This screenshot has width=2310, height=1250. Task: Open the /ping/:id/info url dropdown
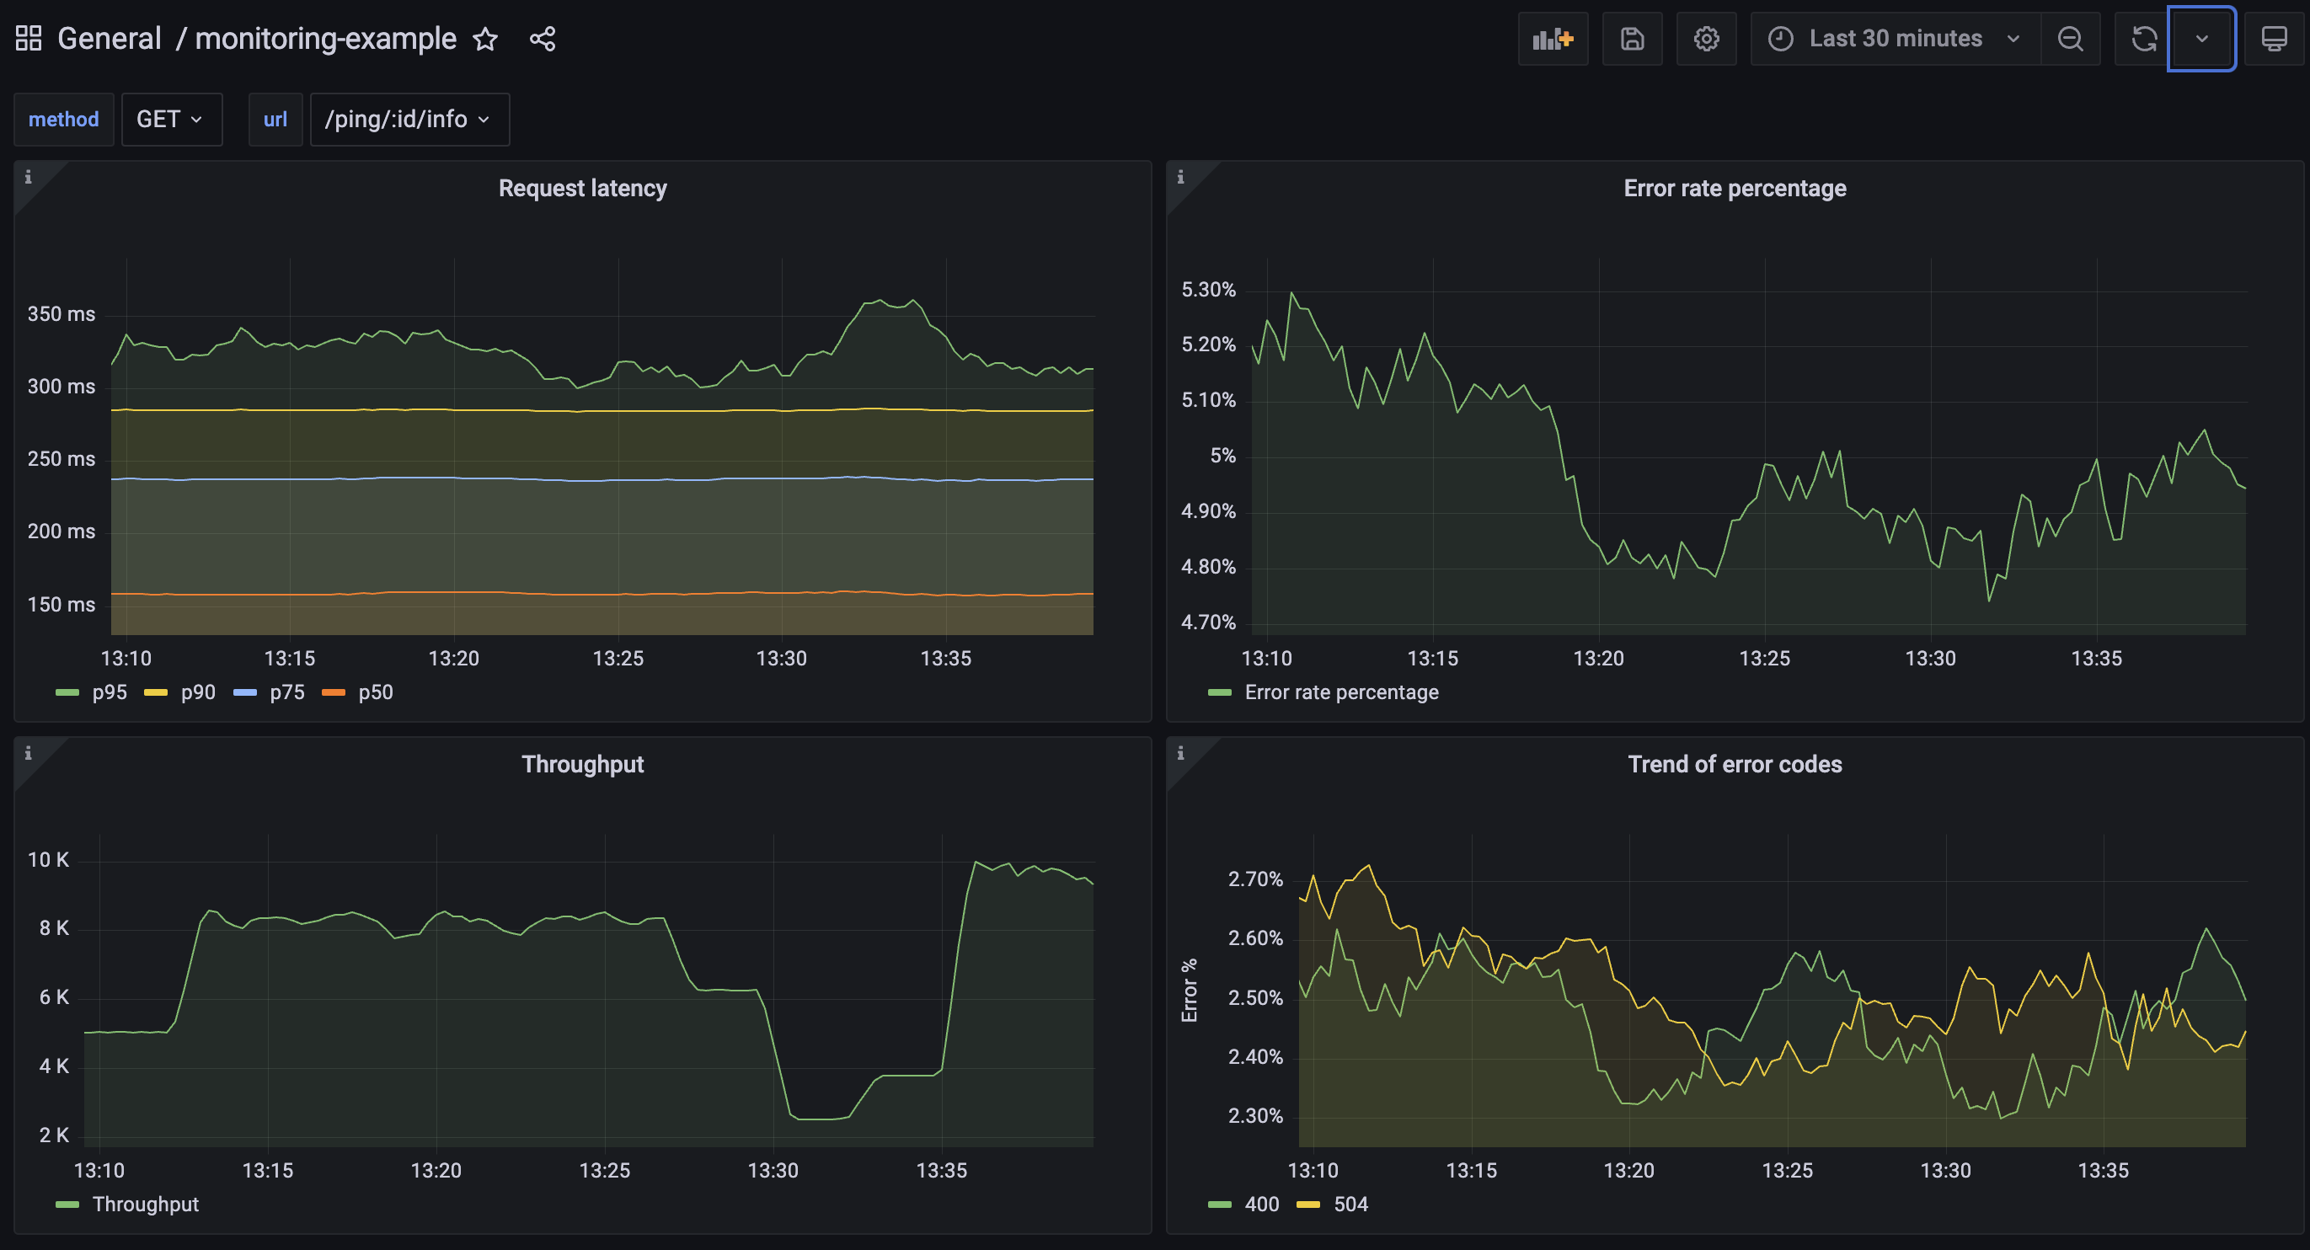tap(409, 120)
